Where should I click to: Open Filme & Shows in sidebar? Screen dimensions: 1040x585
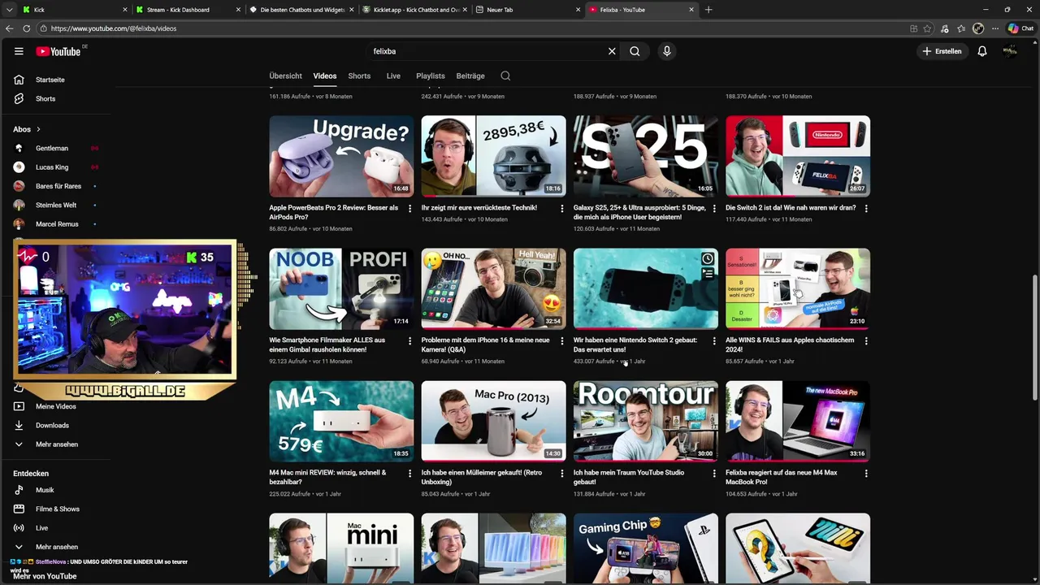57,509
